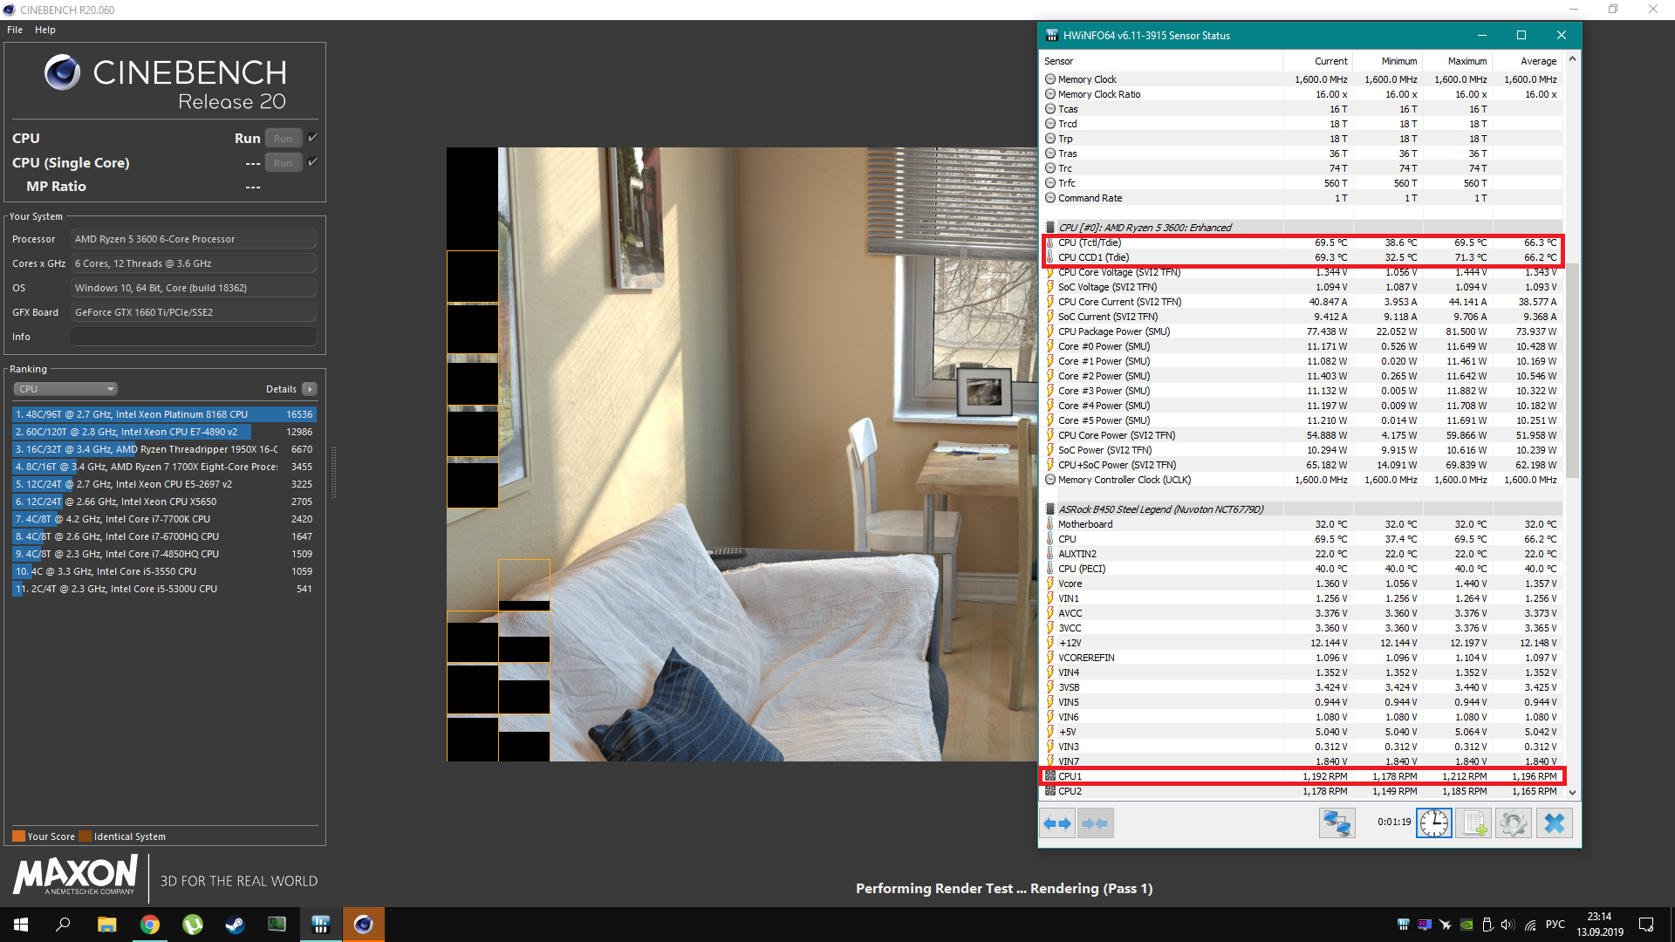
Task: Open Steam from the taskbar
Action: coord(235,925)
